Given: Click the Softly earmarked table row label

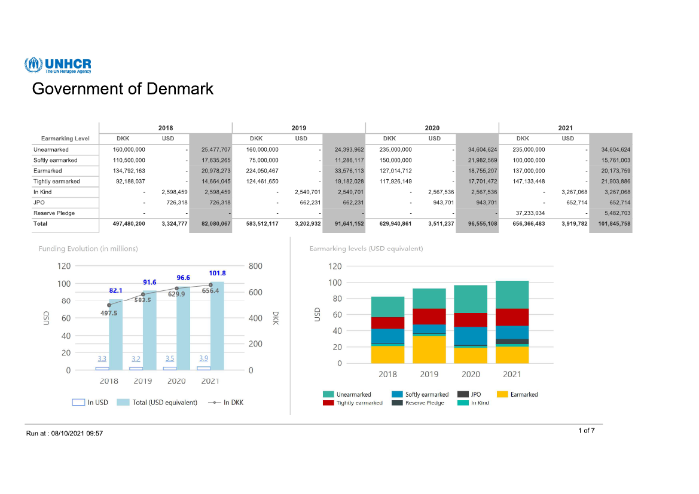Looking at the screenshot, I should pyautogui.click(x=55, y=160).
